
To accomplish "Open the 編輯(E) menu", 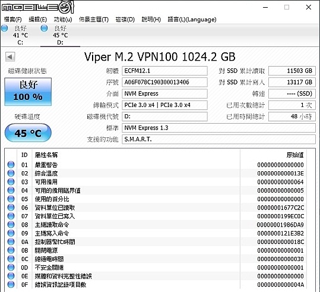I will [x=38, y=20].
